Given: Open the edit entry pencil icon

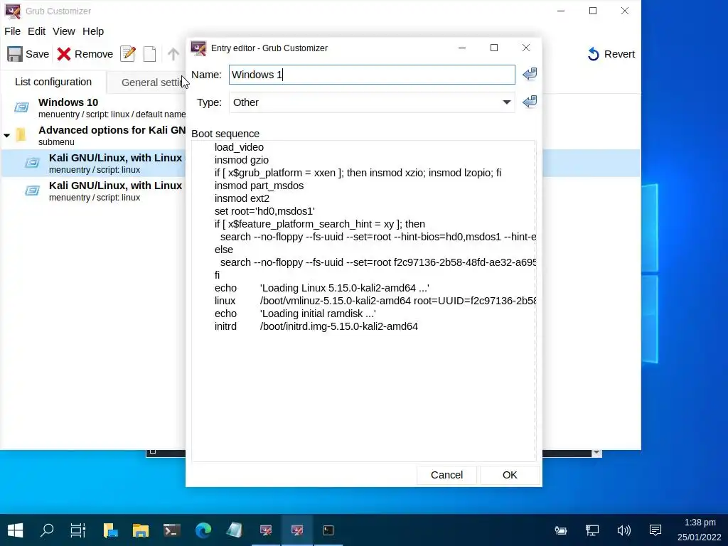Looking at the screenshot, I should (128, 54).
